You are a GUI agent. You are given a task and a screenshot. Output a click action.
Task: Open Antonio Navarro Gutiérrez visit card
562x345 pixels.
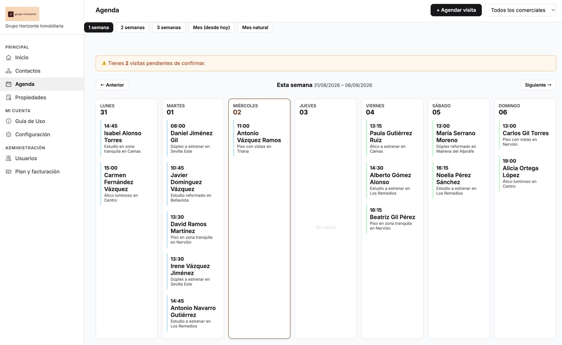coord(193,313)
